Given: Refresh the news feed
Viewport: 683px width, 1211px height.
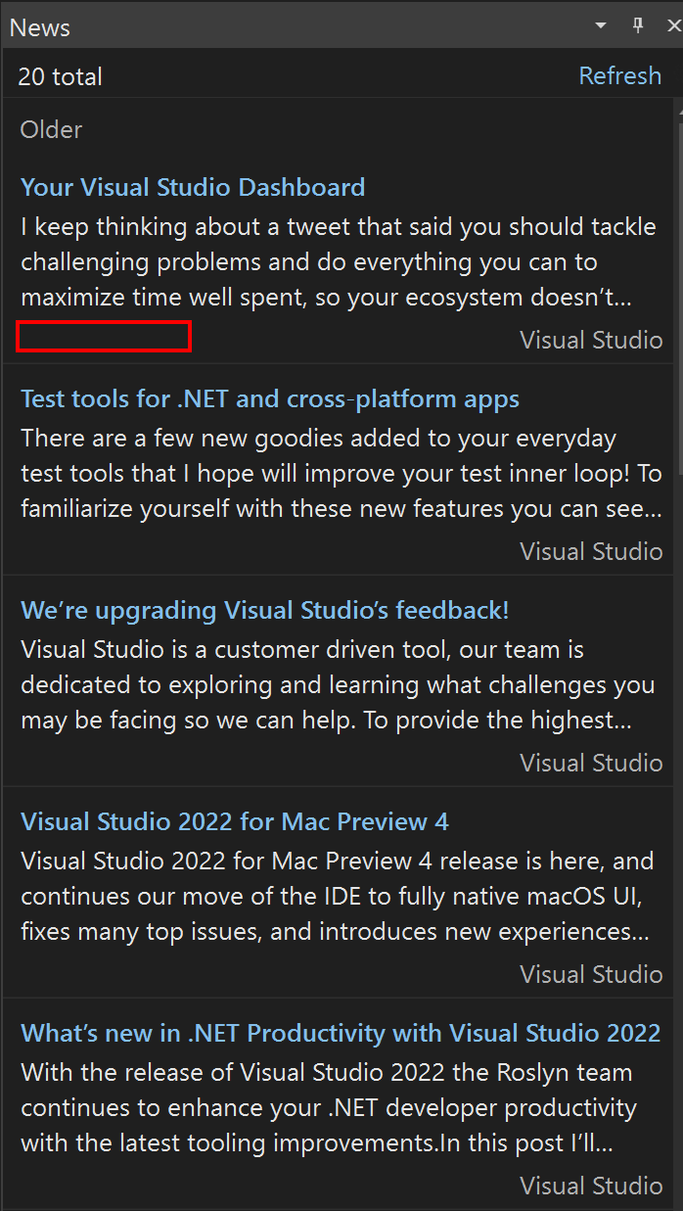Looking at the screenshot, I should (619, 75).
